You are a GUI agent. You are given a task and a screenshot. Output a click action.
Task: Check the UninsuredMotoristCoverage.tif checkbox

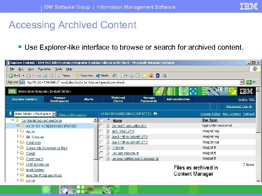[x=101, y=159]
